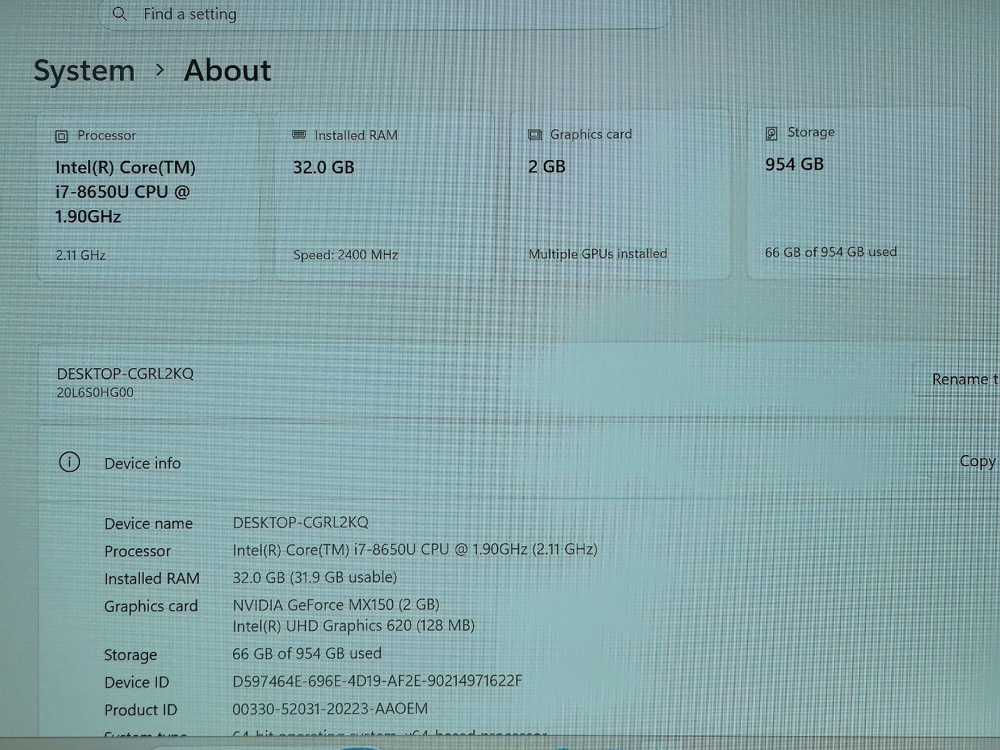Select 32.0 GB (31.9 GB usable) value
Image resolution: width=1000 pixels, height=750 pixels.
[315, 577]
